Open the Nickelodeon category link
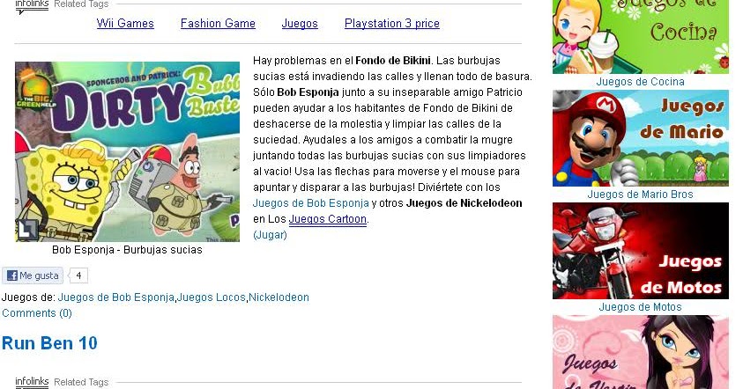Viewport: 743px width, 389px height. click(279, 297)
